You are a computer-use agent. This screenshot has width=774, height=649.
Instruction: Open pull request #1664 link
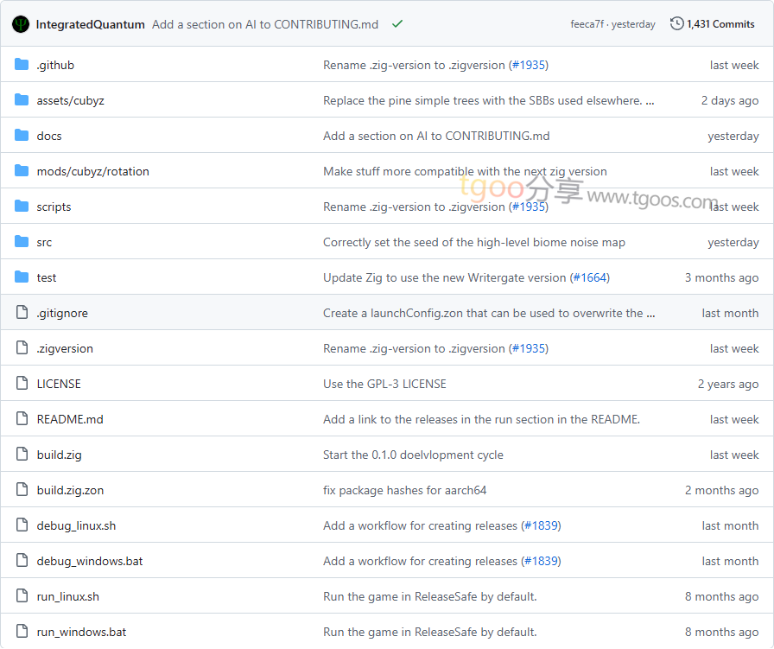click(590, 277)
